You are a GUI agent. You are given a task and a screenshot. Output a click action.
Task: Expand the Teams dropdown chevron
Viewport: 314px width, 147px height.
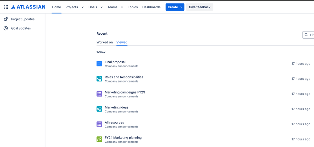point(122,7)
